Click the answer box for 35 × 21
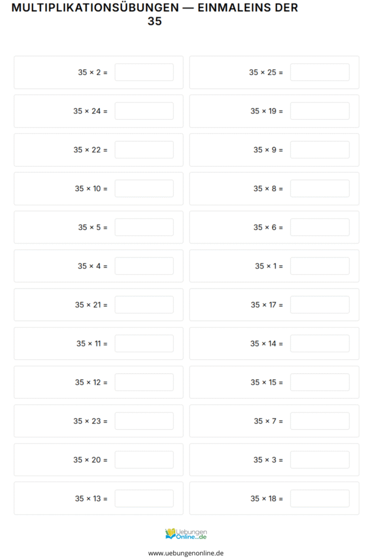 [144, 305]
